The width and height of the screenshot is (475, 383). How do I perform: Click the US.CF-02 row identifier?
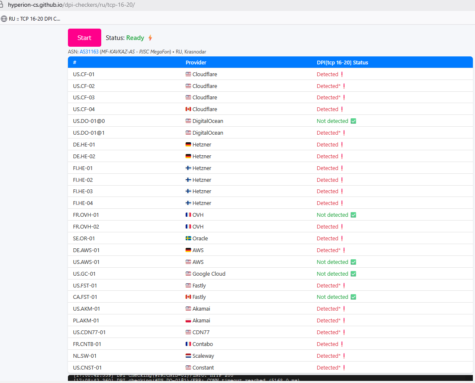(84, 86)
